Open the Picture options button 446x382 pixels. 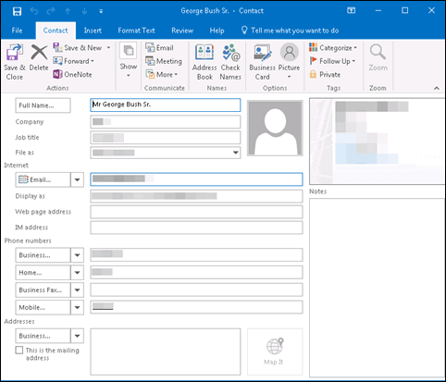point(289,61)
